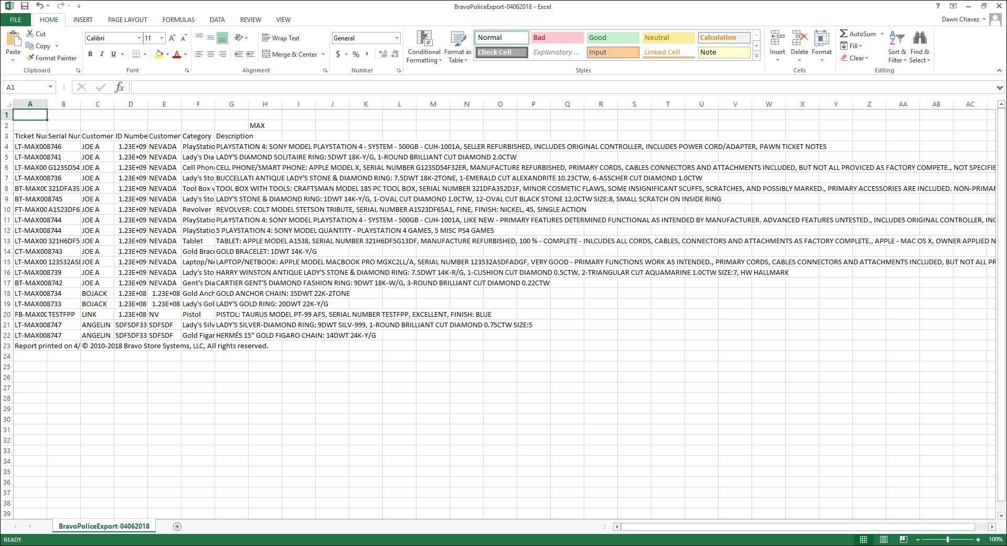
Task: Click the Save icon in quick access toolbar
Action: (25, 6)
